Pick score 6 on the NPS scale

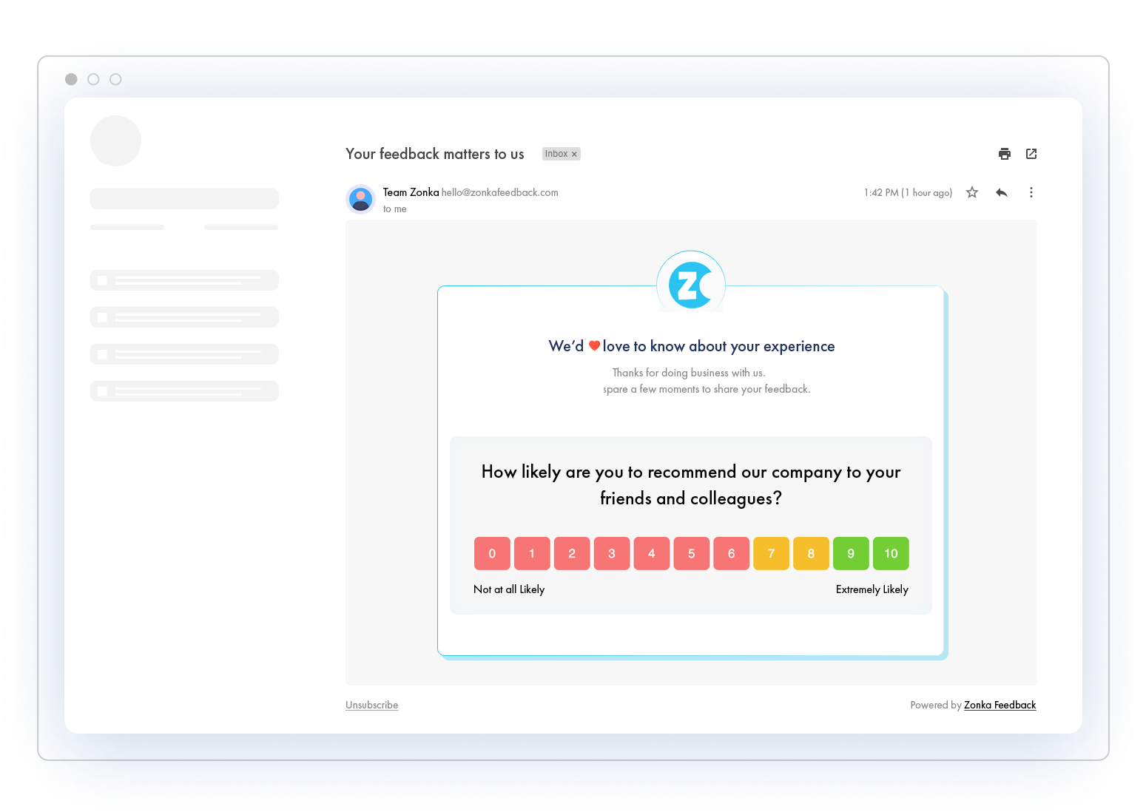(732, 553)
